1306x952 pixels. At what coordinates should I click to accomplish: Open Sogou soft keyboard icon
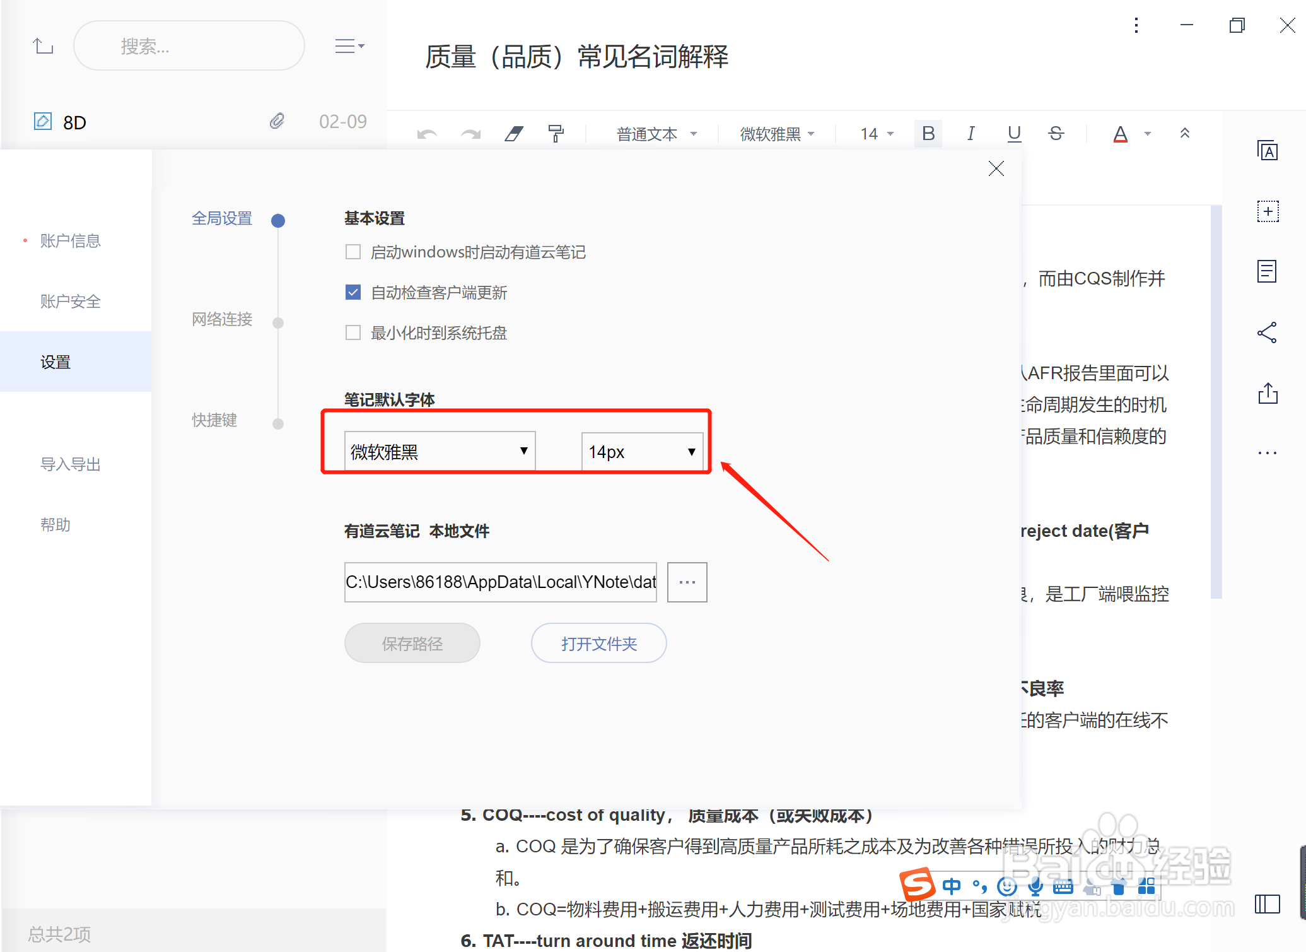[x=1063, y=886]
